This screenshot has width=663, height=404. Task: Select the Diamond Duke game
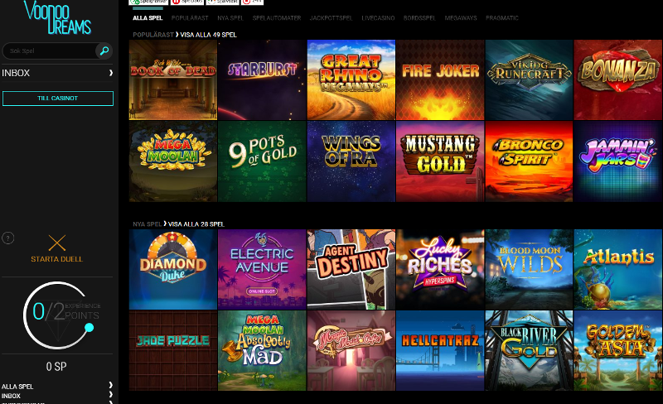point(173,270)
